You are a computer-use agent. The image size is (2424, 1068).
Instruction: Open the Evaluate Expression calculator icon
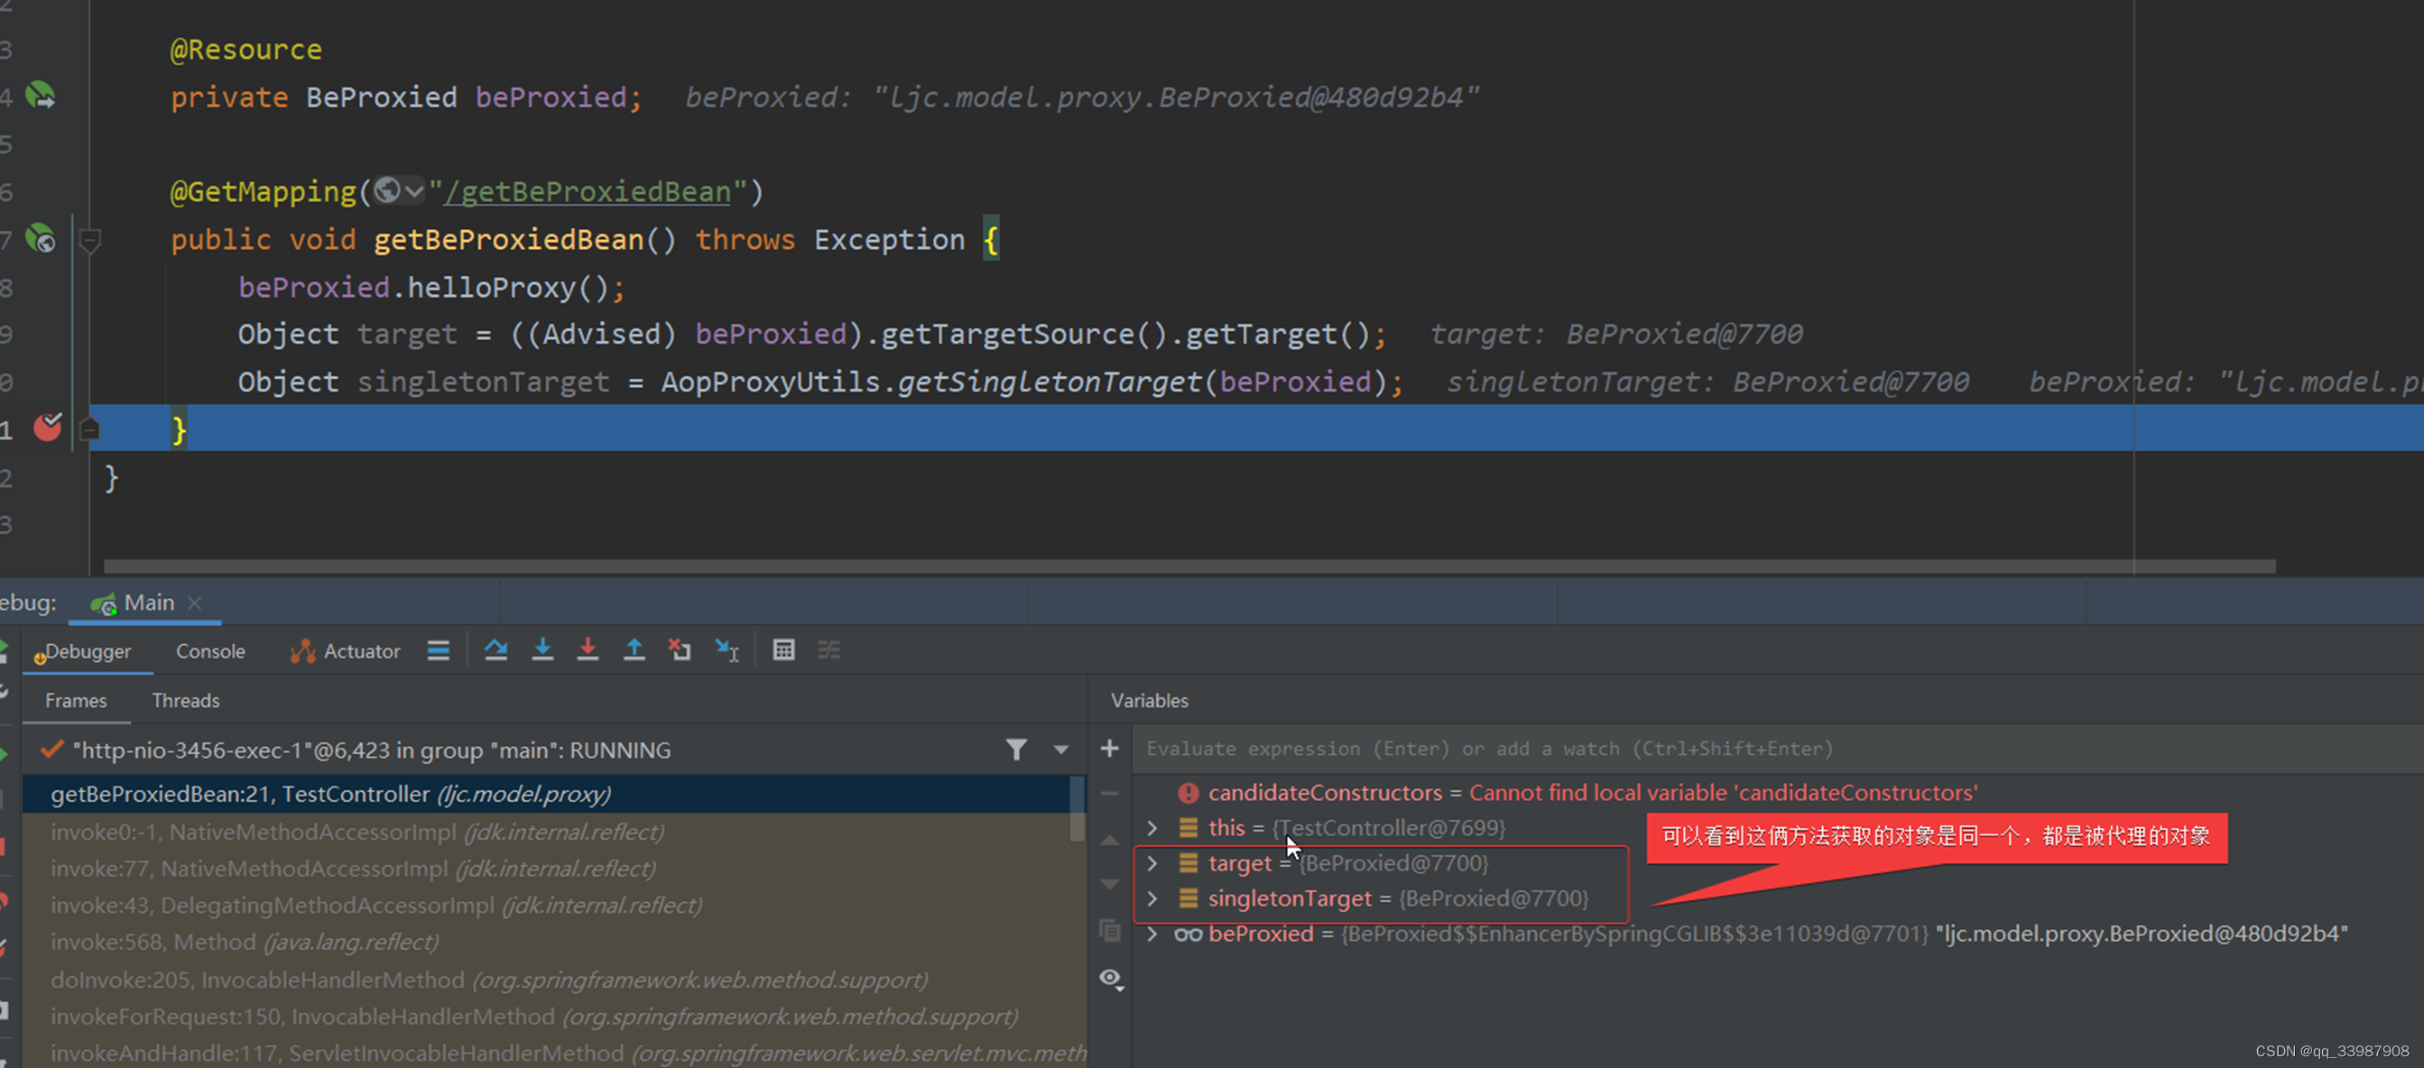click(784, 649)
